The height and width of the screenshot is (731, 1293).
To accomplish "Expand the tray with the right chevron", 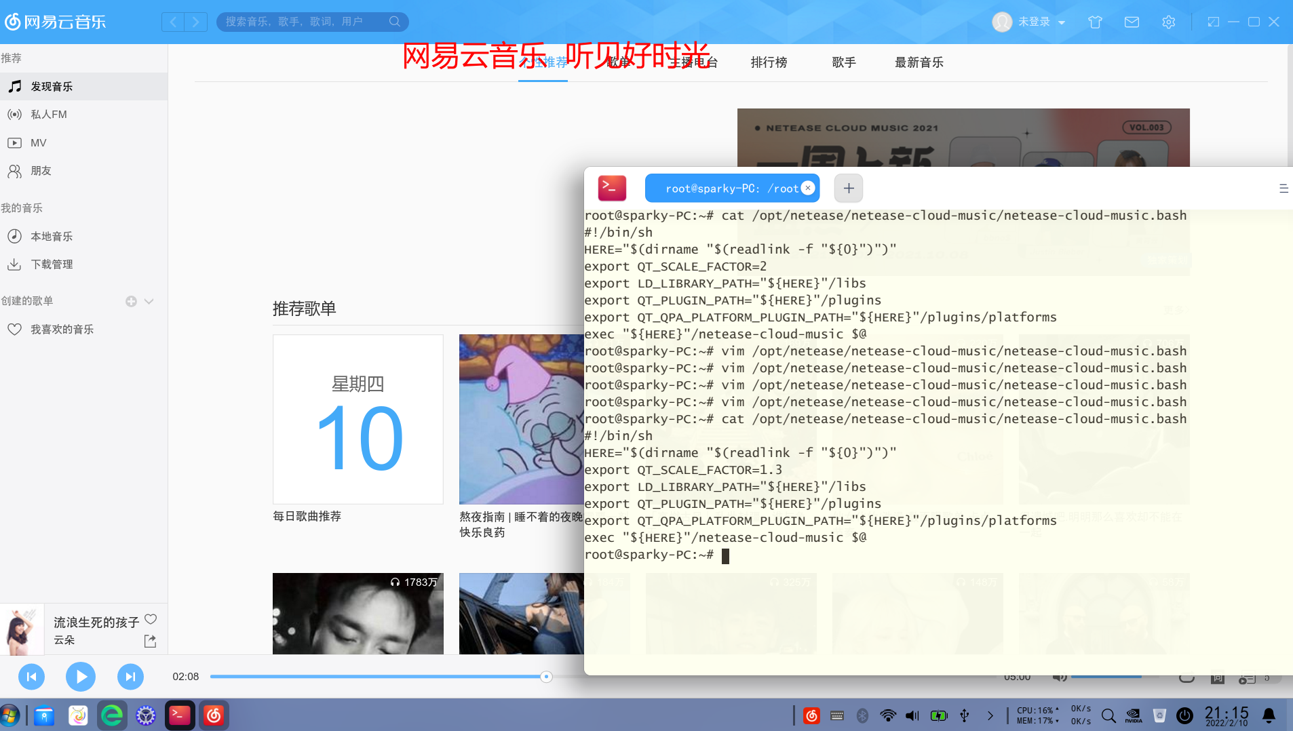I will tap(990, 715).
